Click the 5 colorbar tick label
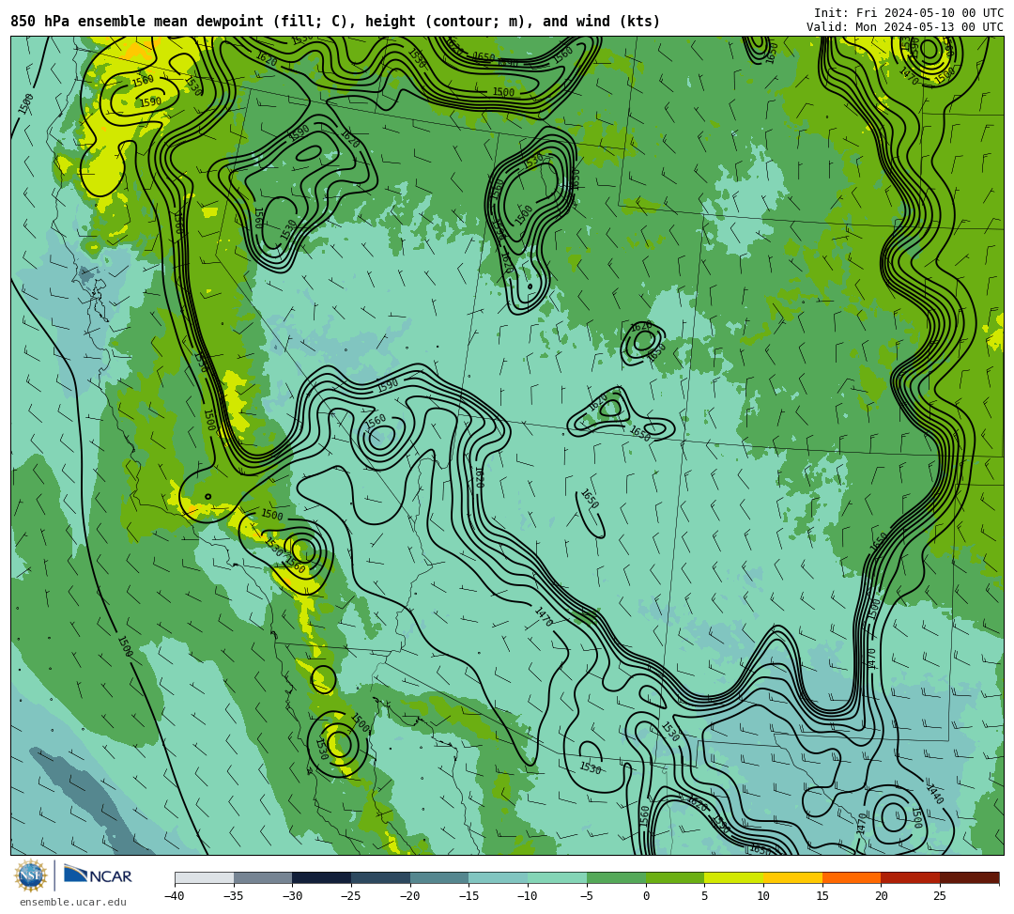The height and width of the screenshot is (914, 1014). pyautogui.click(x=705, y=896)
